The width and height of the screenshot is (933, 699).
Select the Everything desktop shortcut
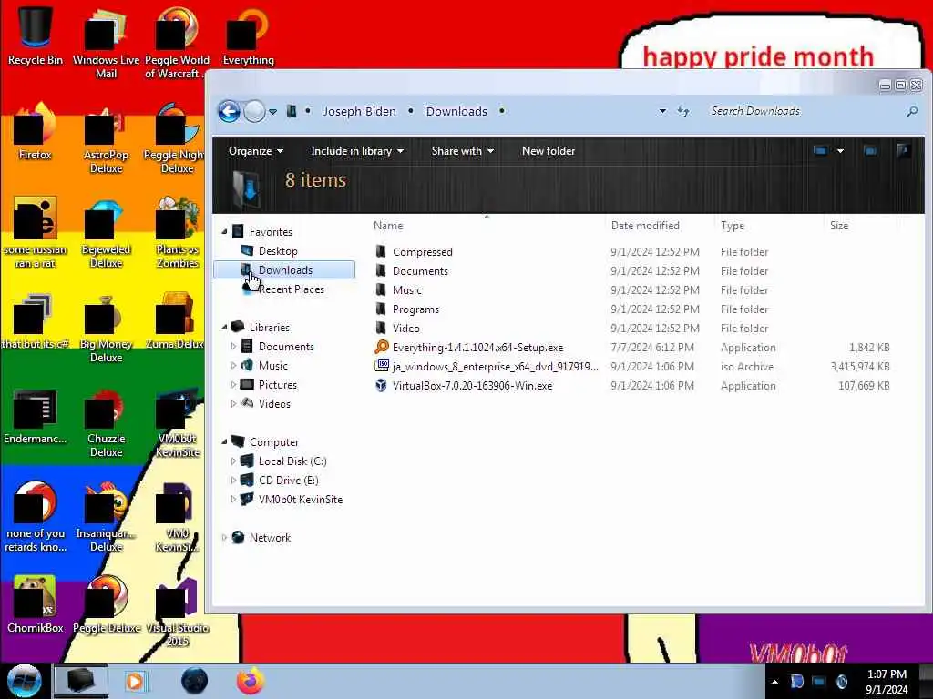pyautogui.click(x=248, y=36)
